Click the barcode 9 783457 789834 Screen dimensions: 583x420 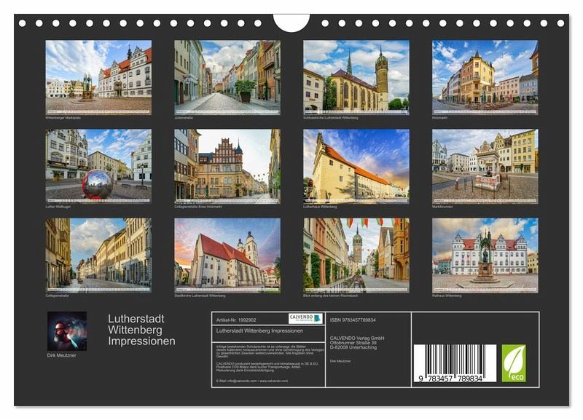click(x=455, y=363)
